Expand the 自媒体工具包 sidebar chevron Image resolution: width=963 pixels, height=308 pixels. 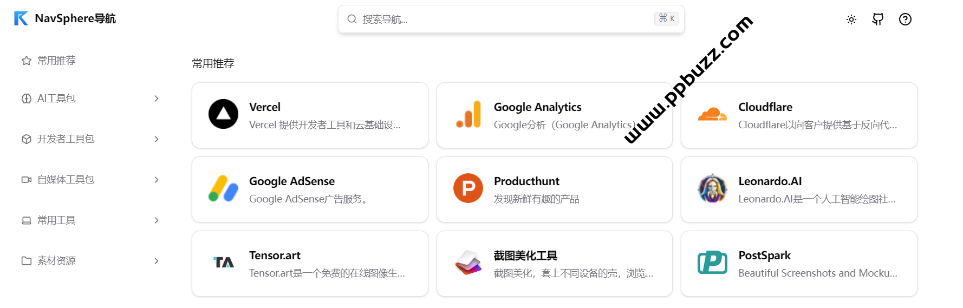click(x=157, y=180)
